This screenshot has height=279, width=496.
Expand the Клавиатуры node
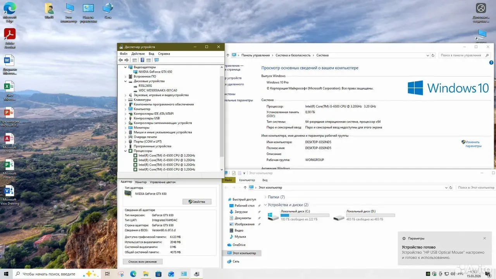125,100
